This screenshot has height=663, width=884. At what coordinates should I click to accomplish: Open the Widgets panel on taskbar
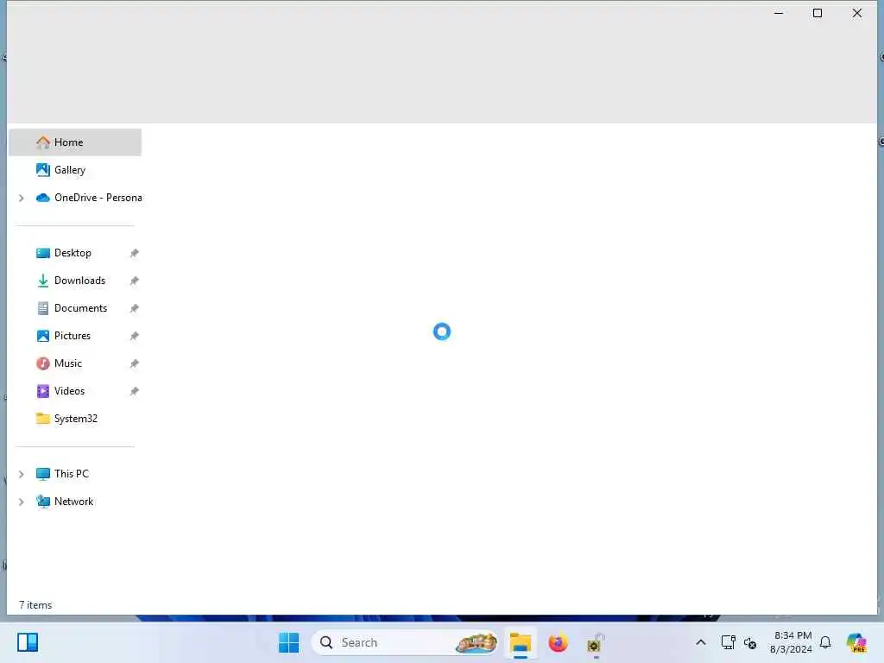pos(28,642)
